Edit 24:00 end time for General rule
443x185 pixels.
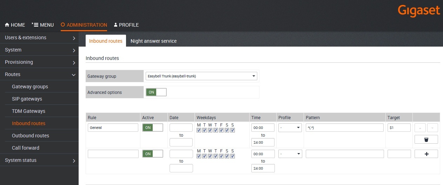point(263,142)
